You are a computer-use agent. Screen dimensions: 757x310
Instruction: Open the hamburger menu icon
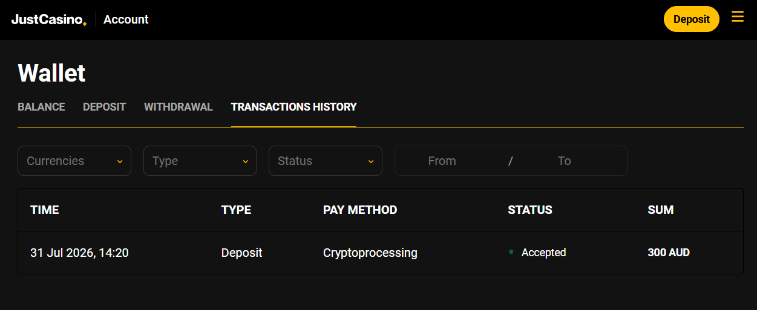[x=737, y=16]
